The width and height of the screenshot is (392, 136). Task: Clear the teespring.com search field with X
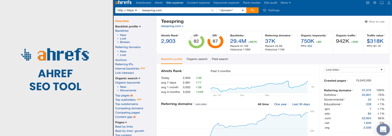click(212, 10)
